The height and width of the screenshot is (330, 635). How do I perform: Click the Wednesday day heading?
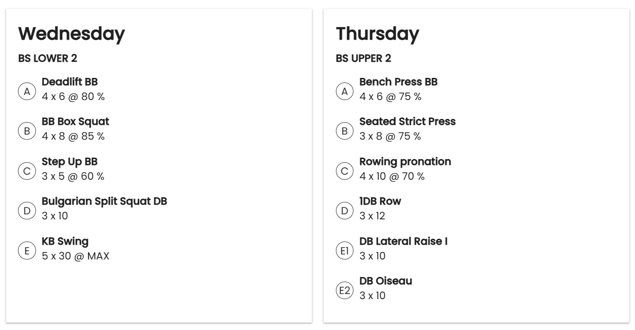71,34
